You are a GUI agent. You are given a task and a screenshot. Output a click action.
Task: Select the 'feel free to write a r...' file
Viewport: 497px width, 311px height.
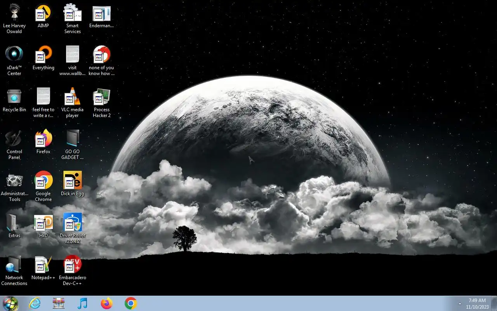(43, 103)
